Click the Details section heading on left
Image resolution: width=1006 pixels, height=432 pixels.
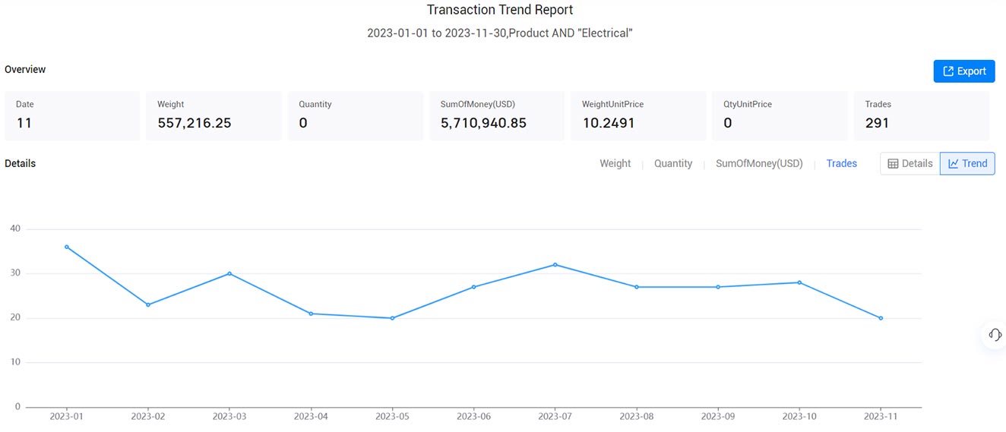pyautogui.click(x=20, y=163)
